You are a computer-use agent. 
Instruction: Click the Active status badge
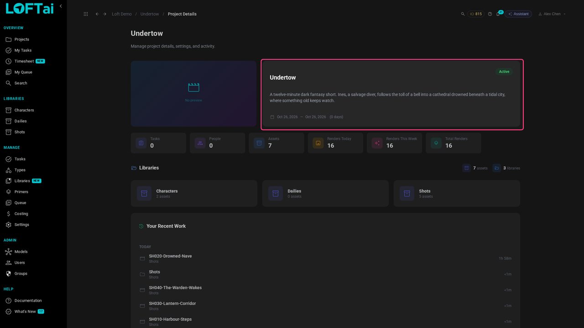(504, 72)
